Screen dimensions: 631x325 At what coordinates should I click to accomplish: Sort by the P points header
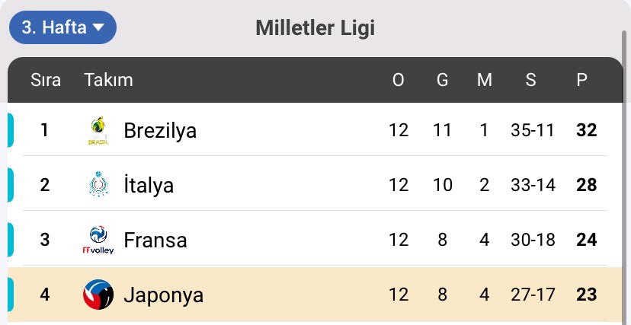581,80
